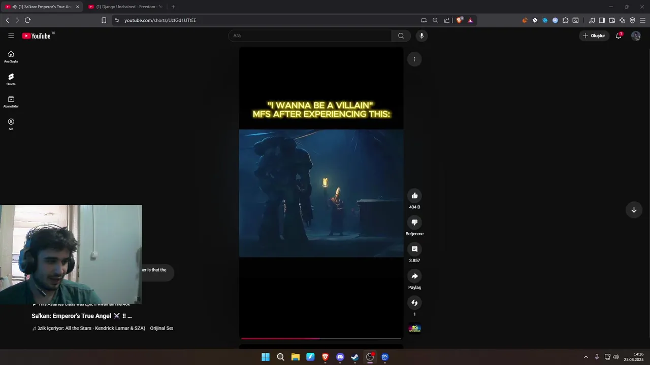The height and width of the screenshot is (365, 650).
Task: Go to the next short with the down arrow
Action: (634, 210)
